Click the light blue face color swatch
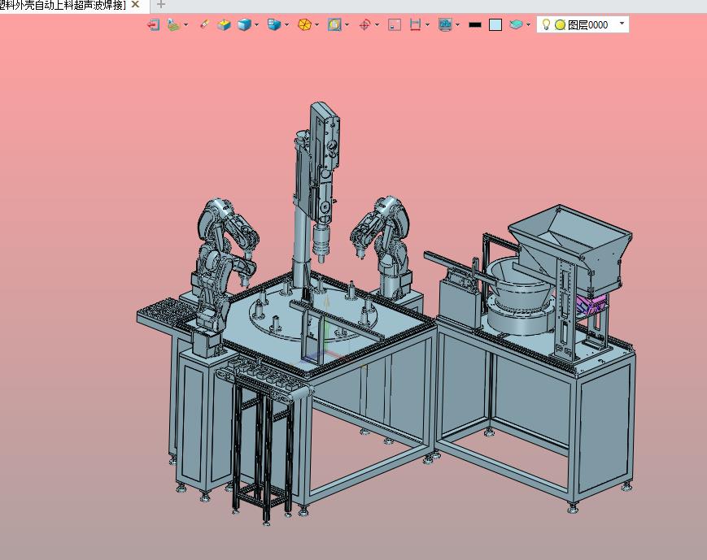 tap(495, 24)
